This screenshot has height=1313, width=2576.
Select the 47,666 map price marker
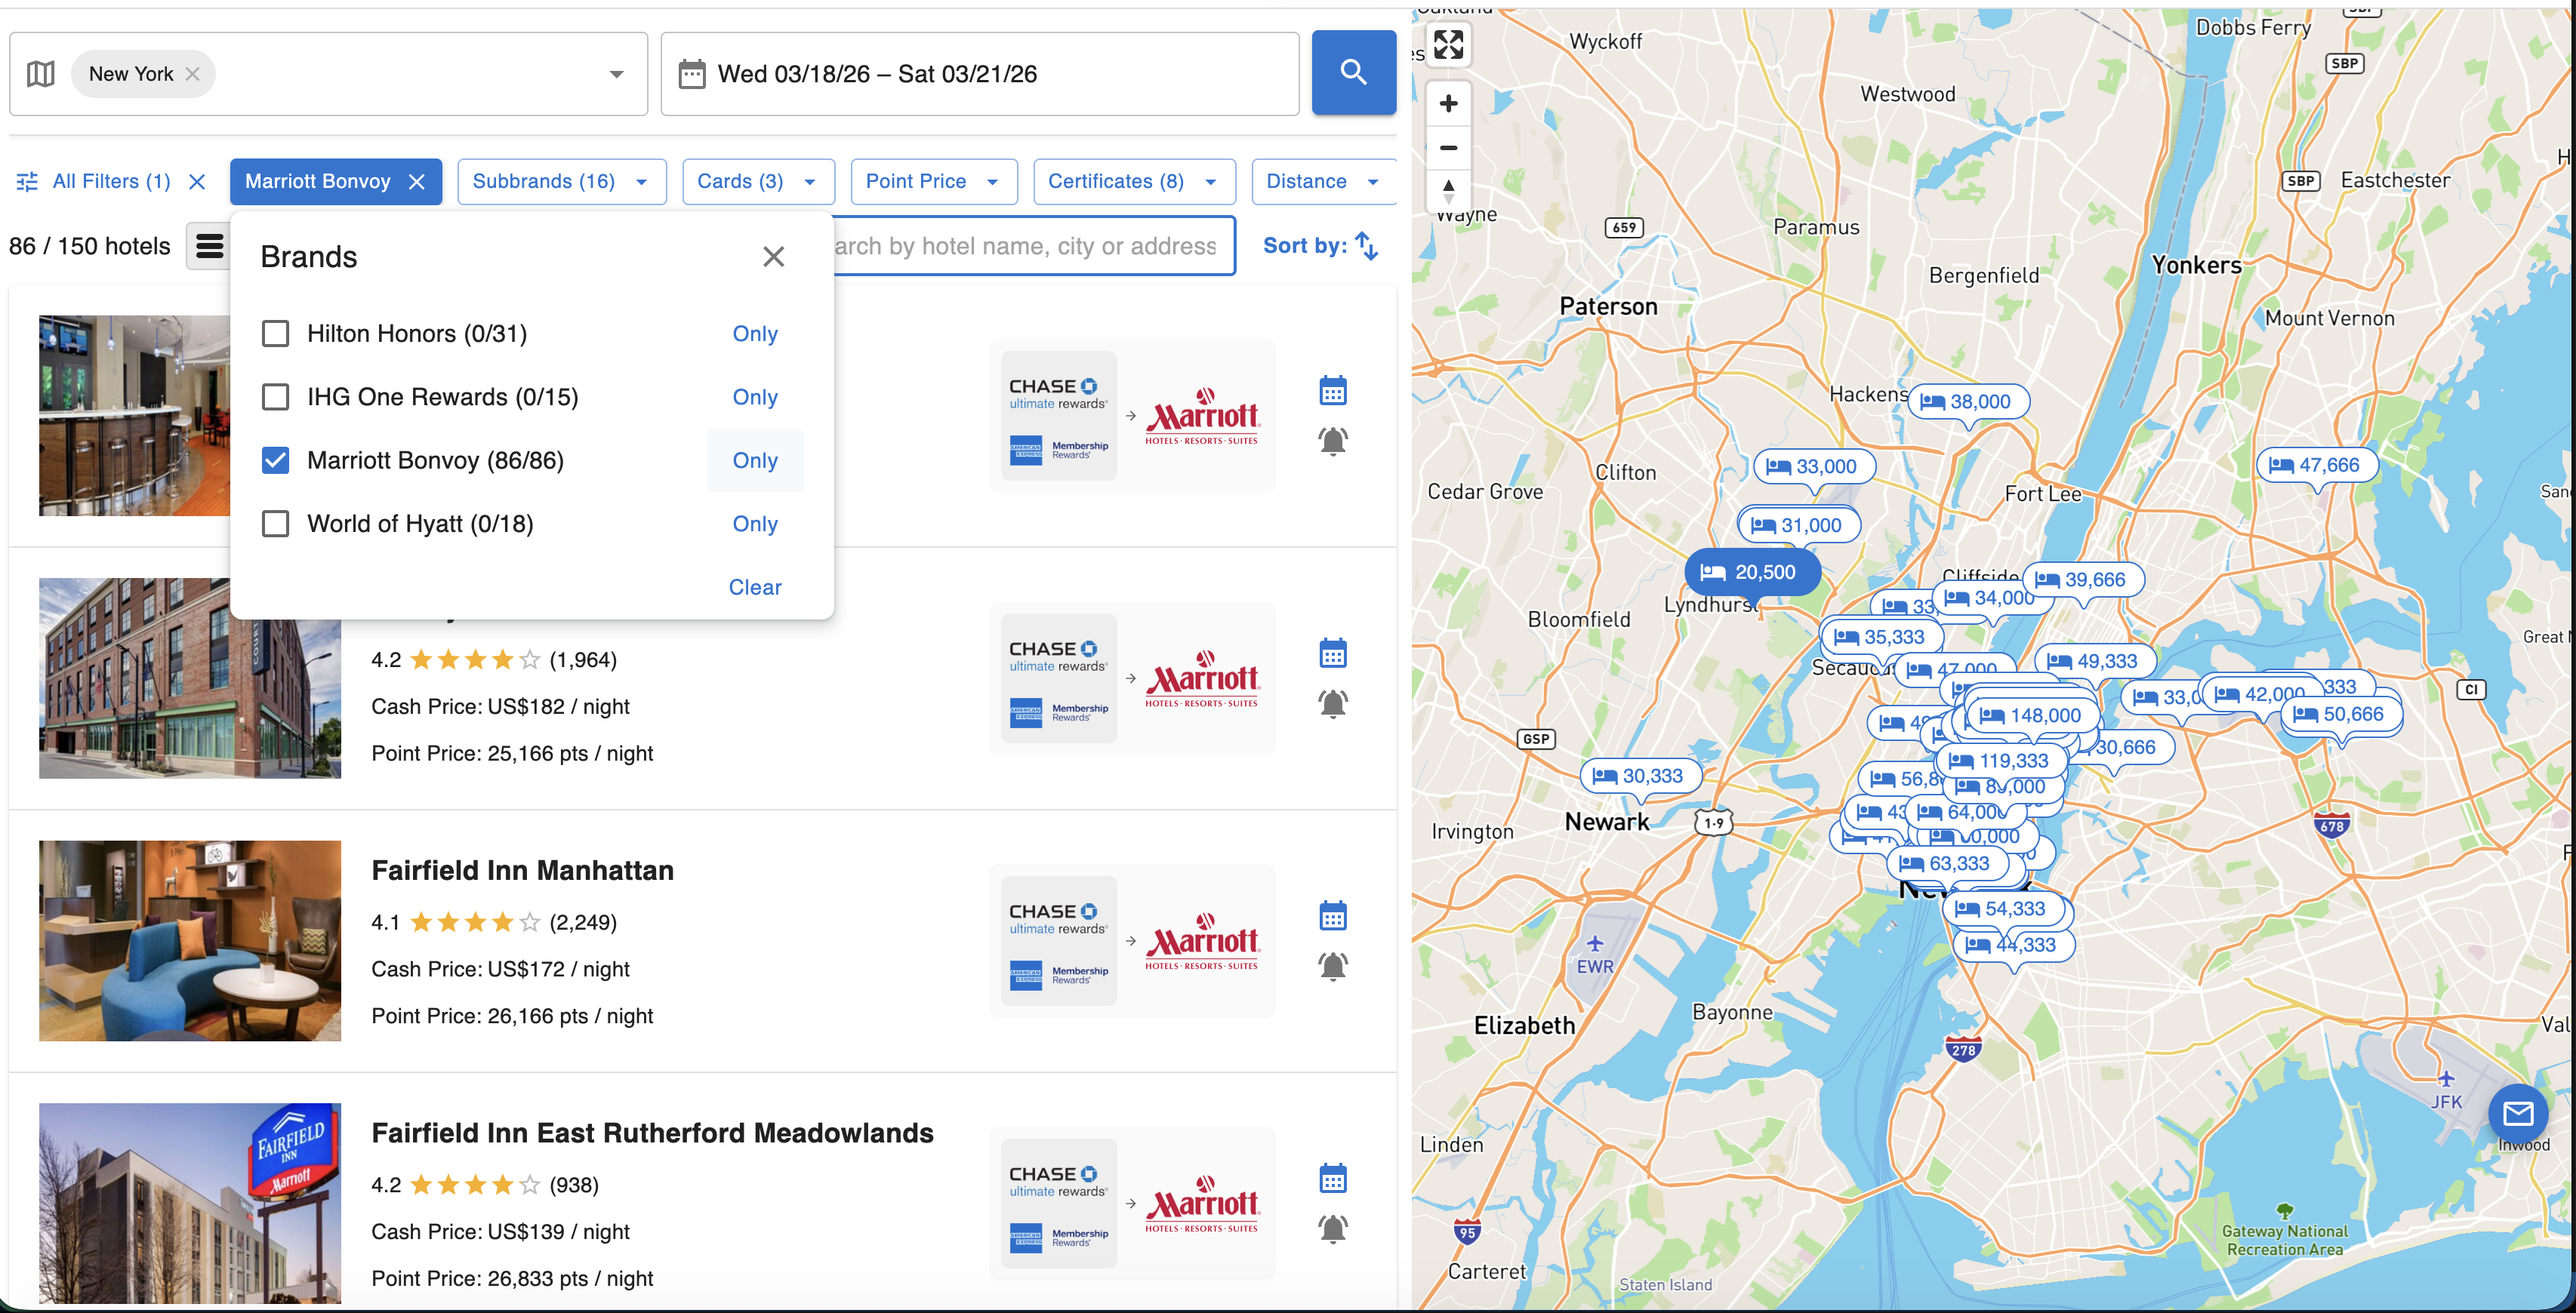tap(2316, 465)
